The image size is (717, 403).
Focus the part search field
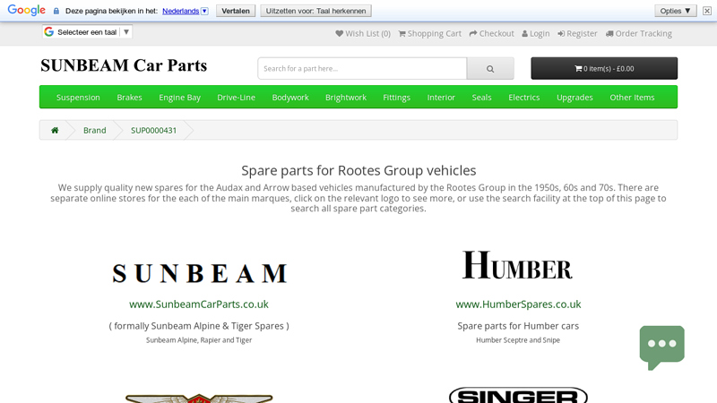(x=362, y=69)
